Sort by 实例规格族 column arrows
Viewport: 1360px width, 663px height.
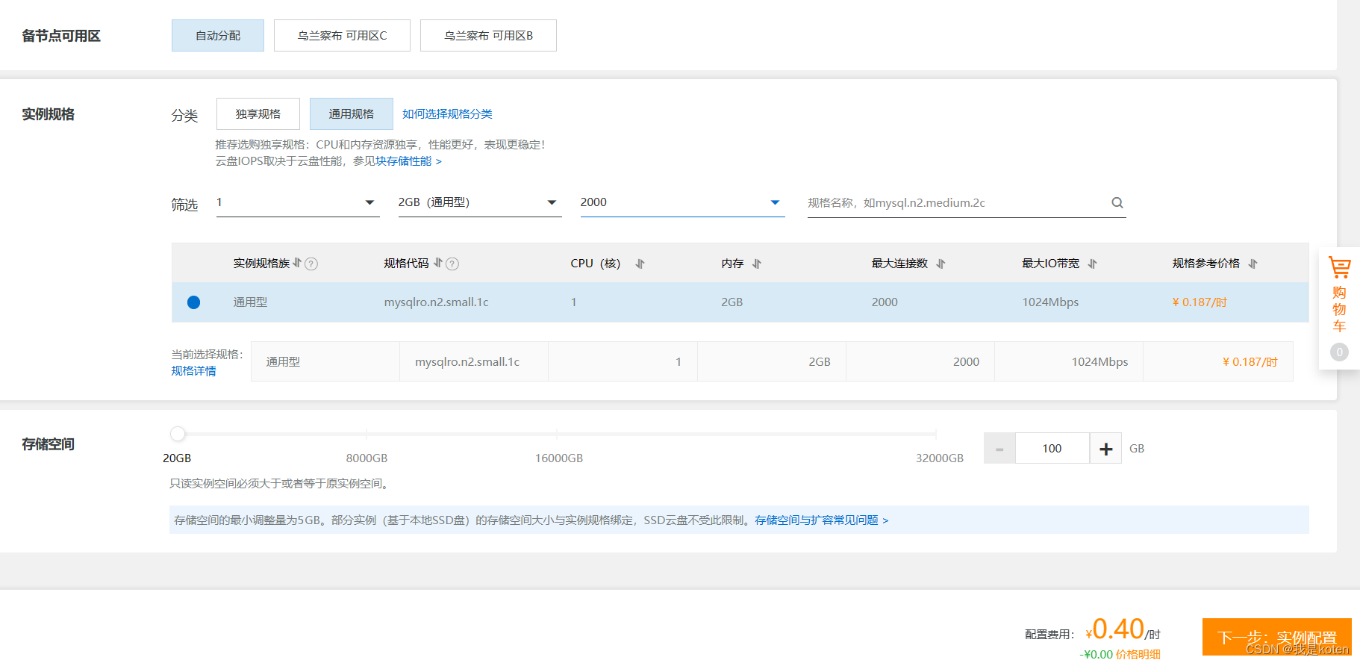click(x=297, y=263)
